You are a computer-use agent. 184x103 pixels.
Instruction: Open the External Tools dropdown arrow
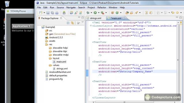(x=106, y=13)
